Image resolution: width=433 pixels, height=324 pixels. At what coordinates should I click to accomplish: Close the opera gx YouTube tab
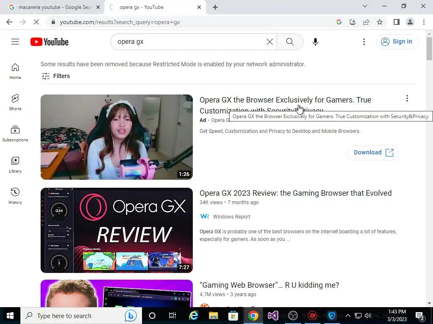pos(199,8)
